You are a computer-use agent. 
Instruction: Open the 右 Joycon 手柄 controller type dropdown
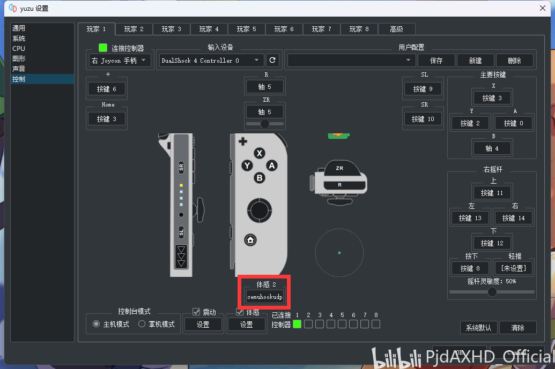[x=120, y=61]
